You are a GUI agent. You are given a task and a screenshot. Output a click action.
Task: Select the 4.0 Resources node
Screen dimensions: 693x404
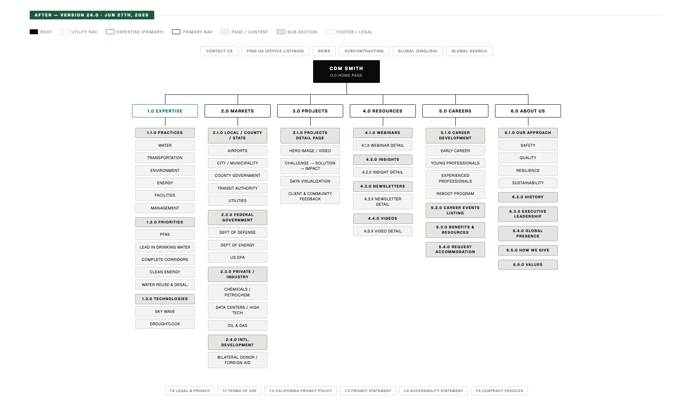click(383, 111)
